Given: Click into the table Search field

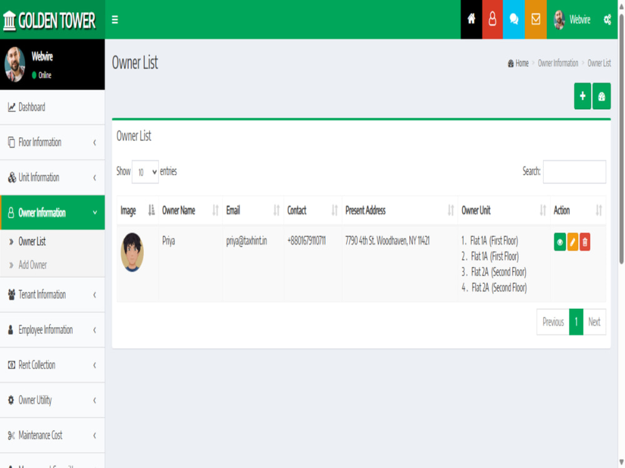Looking at the screenshot, I should pyautogui.click(x=574, y=172).
